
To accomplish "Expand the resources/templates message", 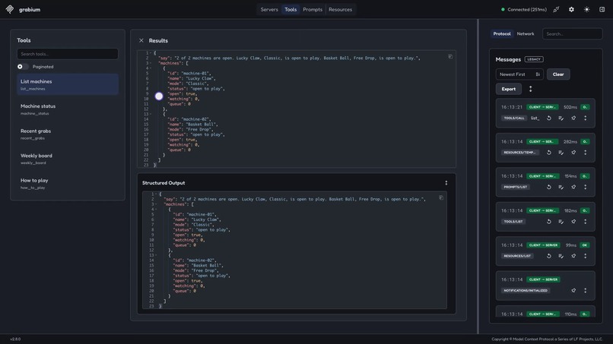I will pyautogui.click(x=586, y=153).
